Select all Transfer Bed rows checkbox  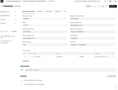(x=25, y=53)
